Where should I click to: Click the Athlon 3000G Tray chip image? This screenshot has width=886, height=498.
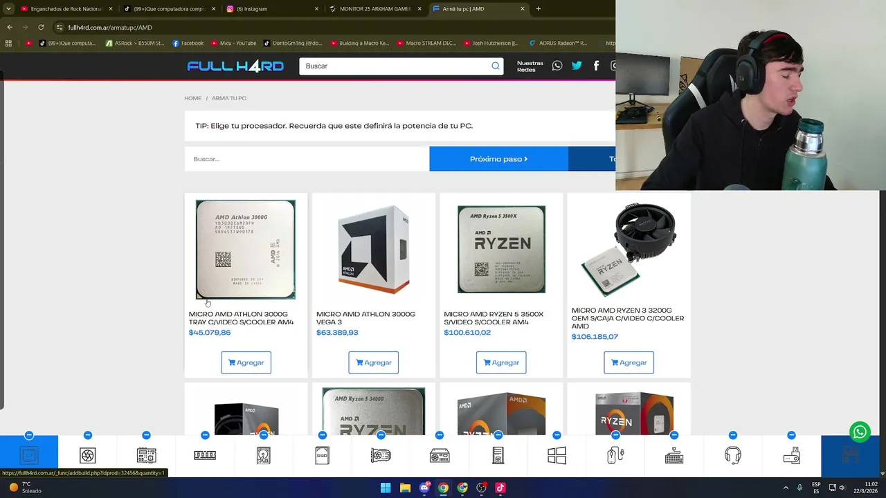pyautogui.click(x=246, y=250)
